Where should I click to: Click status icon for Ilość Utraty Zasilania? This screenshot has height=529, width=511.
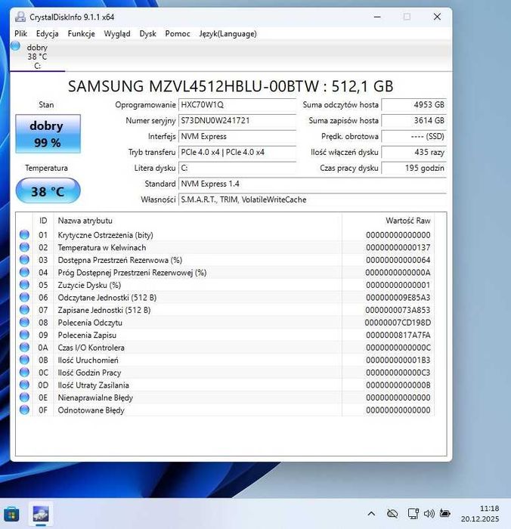[x=24, y=385]
